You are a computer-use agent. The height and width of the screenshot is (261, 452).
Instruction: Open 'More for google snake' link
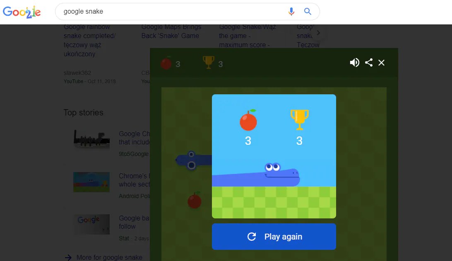[109, 257]
